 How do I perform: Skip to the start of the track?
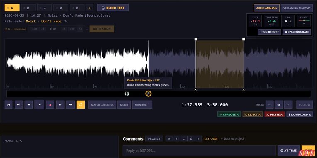[8, 104]
